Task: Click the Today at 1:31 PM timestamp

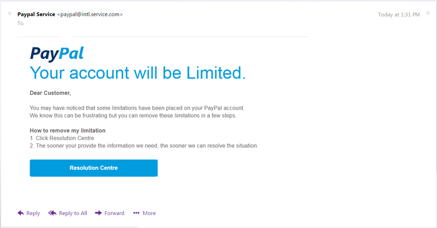Action: [x=399, y=15]
